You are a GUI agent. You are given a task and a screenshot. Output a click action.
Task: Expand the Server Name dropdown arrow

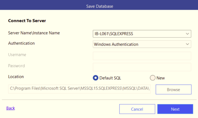point(187,34)
